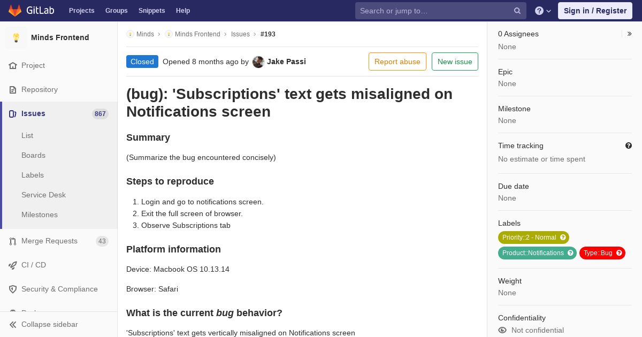Click Project in the sidebar

click(33, 65)
